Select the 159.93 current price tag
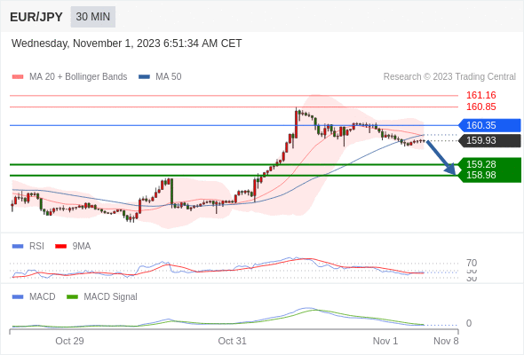 tap(489, 140)
